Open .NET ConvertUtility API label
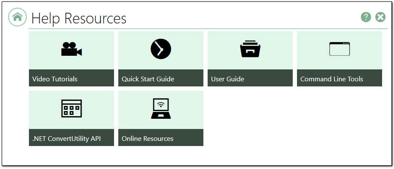This screenshot has width=394, height=169. [x=66, y=139]
